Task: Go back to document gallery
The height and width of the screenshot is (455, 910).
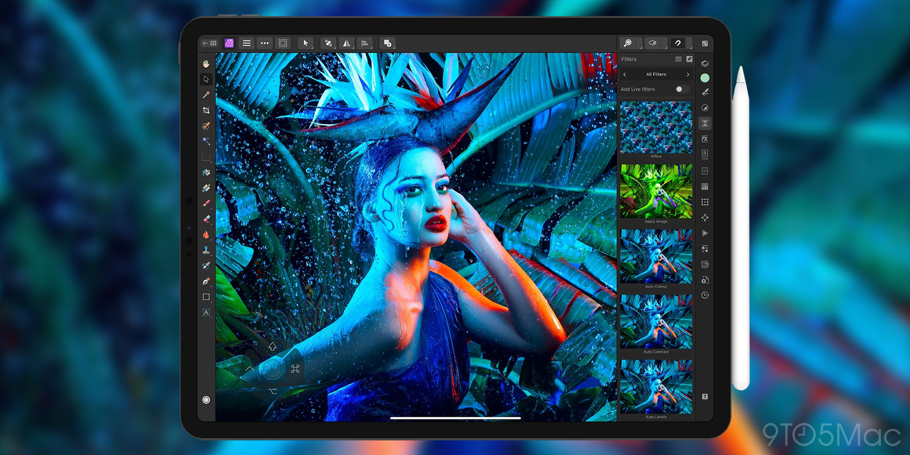Action: (210, 43)
